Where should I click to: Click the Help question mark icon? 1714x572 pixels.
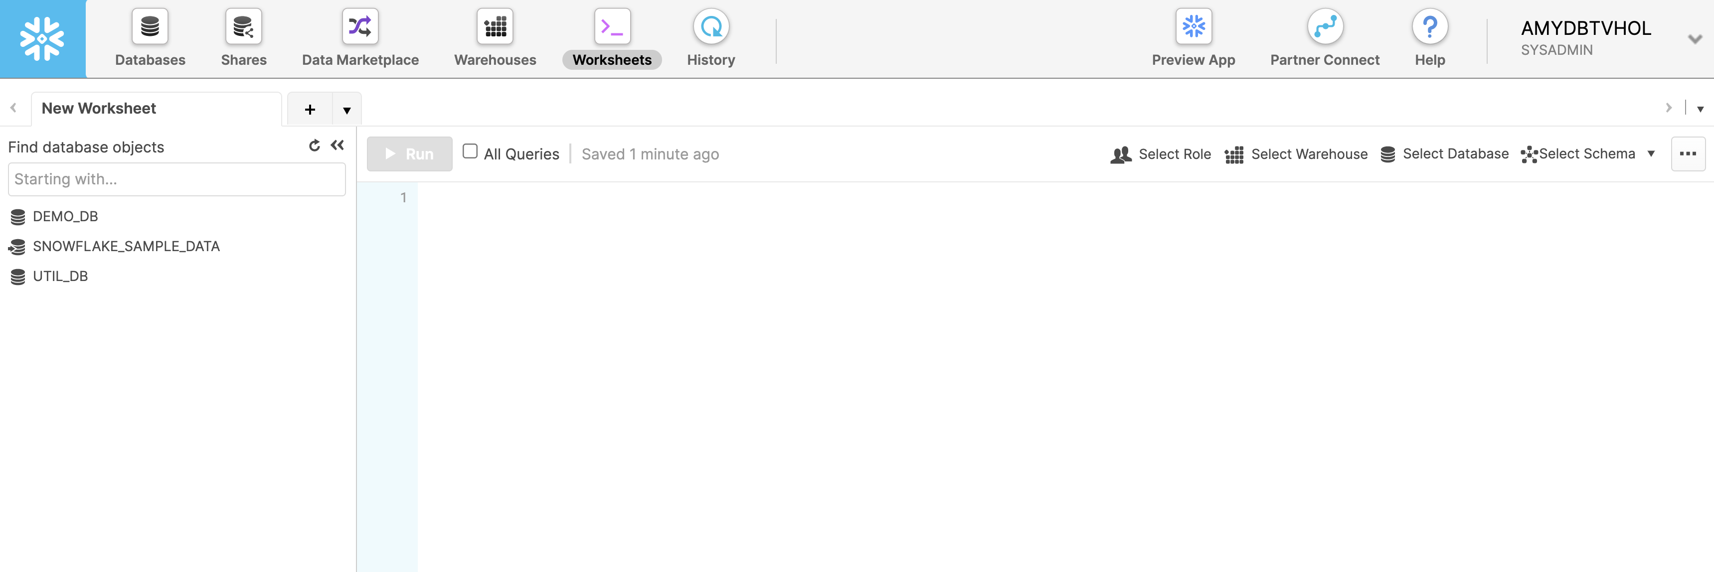(x=1430, y=28)
